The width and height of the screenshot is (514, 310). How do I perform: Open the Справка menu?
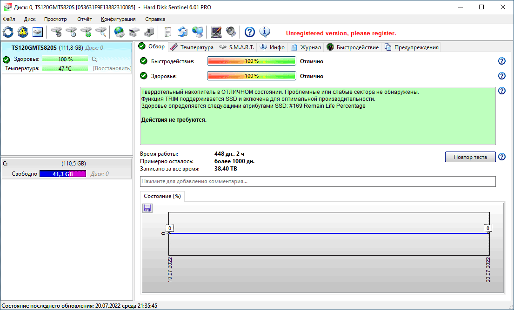click(155, 19)
